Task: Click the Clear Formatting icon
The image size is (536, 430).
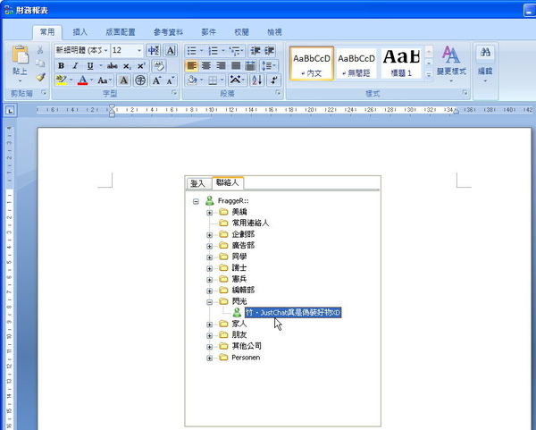Action: 159,65
